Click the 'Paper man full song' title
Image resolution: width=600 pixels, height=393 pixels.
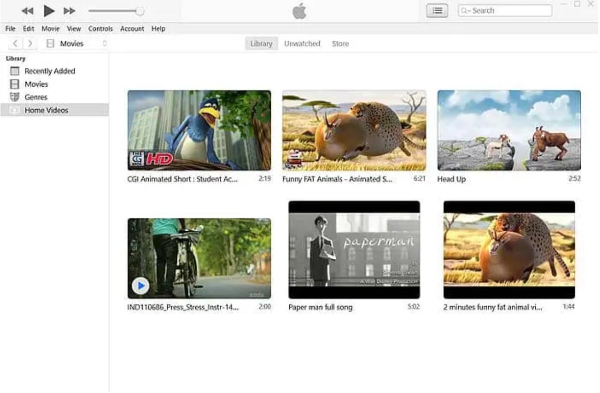(x=320, y=307)
